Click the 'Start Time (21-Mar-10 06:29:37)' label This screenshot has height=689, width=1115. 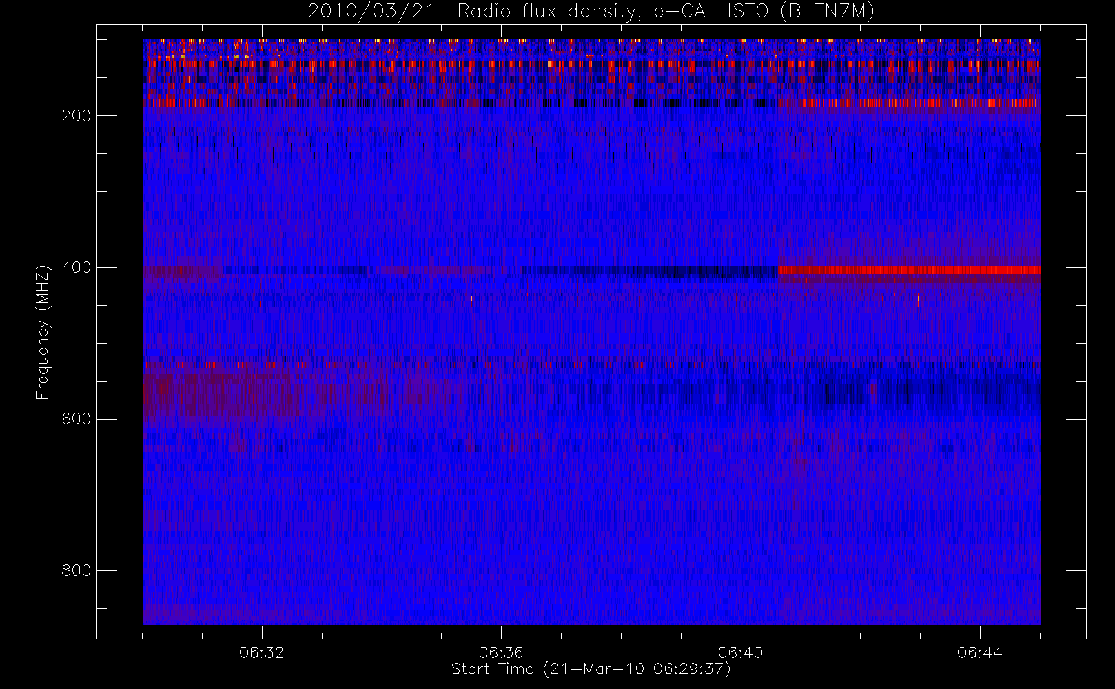pos(591,669)
